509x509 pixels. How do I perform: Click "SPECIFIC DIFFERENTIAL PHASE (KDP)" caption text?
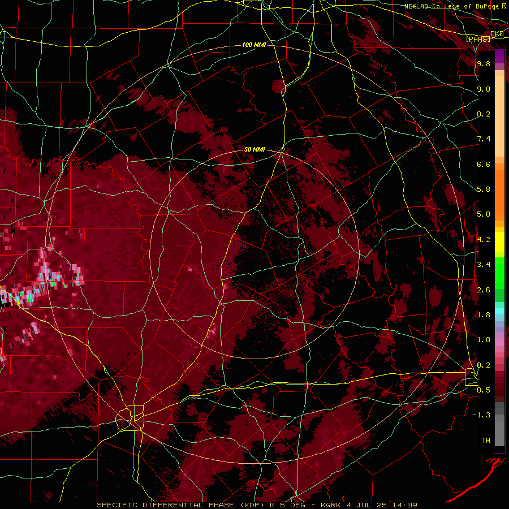(x=180, y=505)
